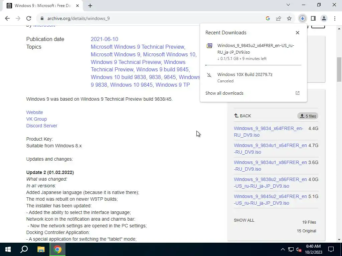Click SHOW ALL files
The height and width of the screenshot is (256, 342).
(x=244, y=220)
